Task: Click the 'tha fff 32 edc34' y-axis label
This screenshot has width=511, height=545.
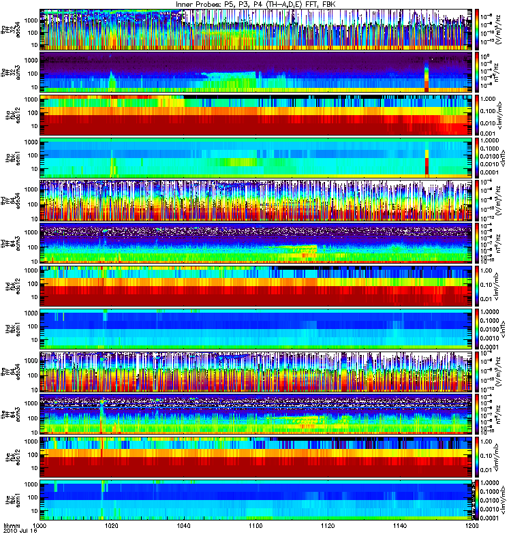Action: tap(10, 29)
